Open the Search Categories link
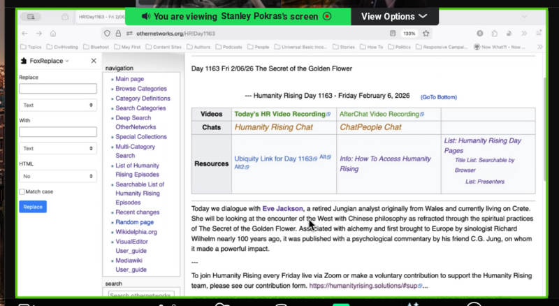The width and height of the screenshot is (559, 306). (x=140, y=108)
